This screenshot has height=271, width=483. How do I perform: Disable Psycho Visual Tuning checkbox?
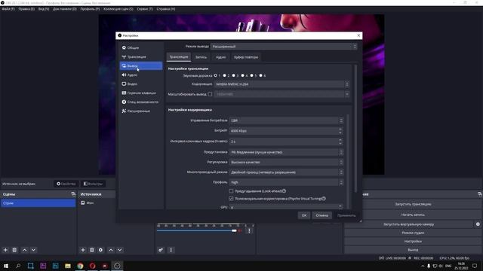click(231, 199)
